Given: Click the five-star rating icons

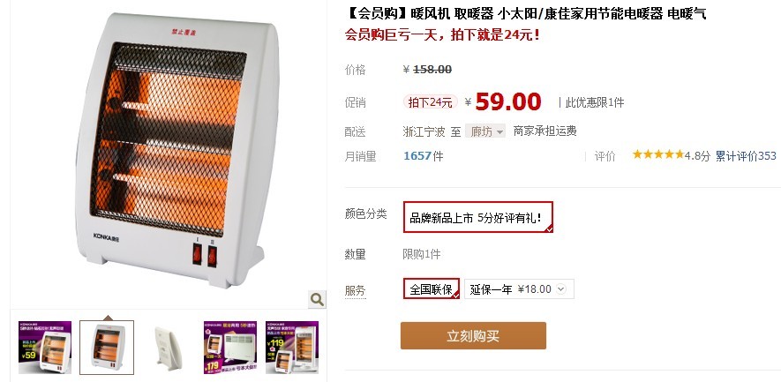Looking at the screenshot, I should pyautogui.click(x=658, y=155).
